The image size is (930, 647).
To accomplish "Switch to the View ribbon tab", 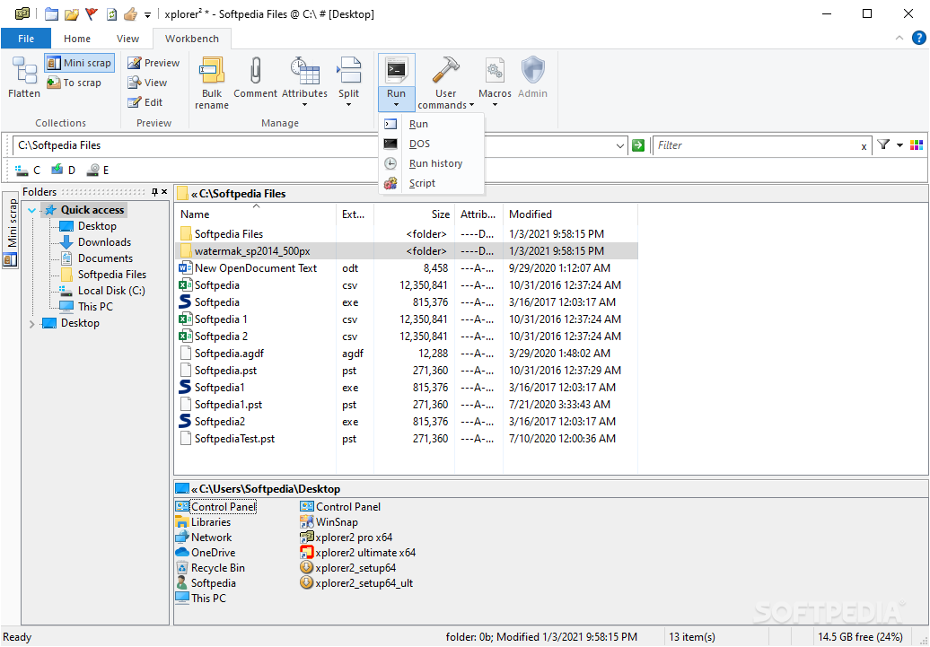I will pyautogui.click(x=127, y=39).
